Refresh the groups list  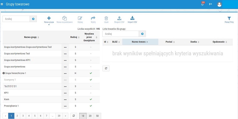pyautogui.click(x=74, y=116)
